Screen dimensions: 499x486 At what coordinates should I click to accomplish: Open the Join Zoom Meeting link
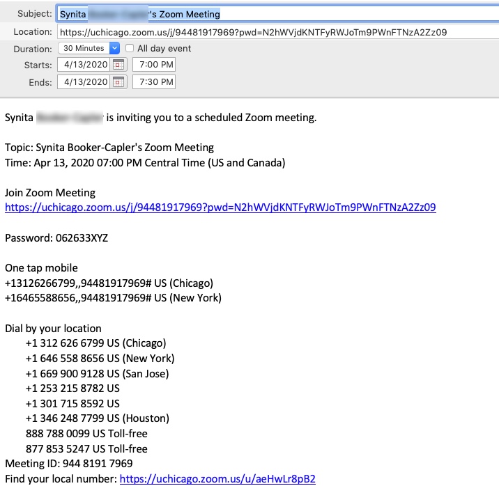(220, 207)
